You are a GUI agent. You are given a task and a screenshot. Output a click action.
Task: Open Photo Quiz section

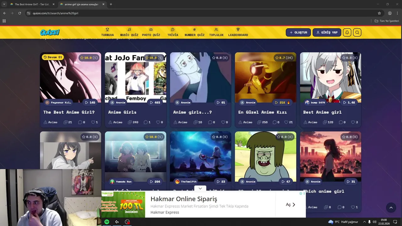(x=151, y=32)
